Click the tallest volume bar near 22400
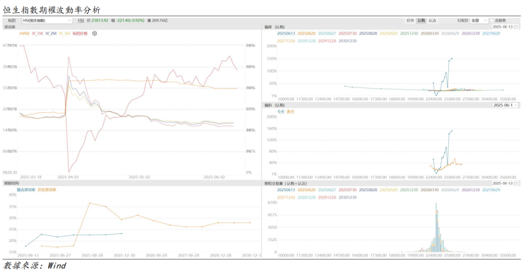 tap(436, 228)
